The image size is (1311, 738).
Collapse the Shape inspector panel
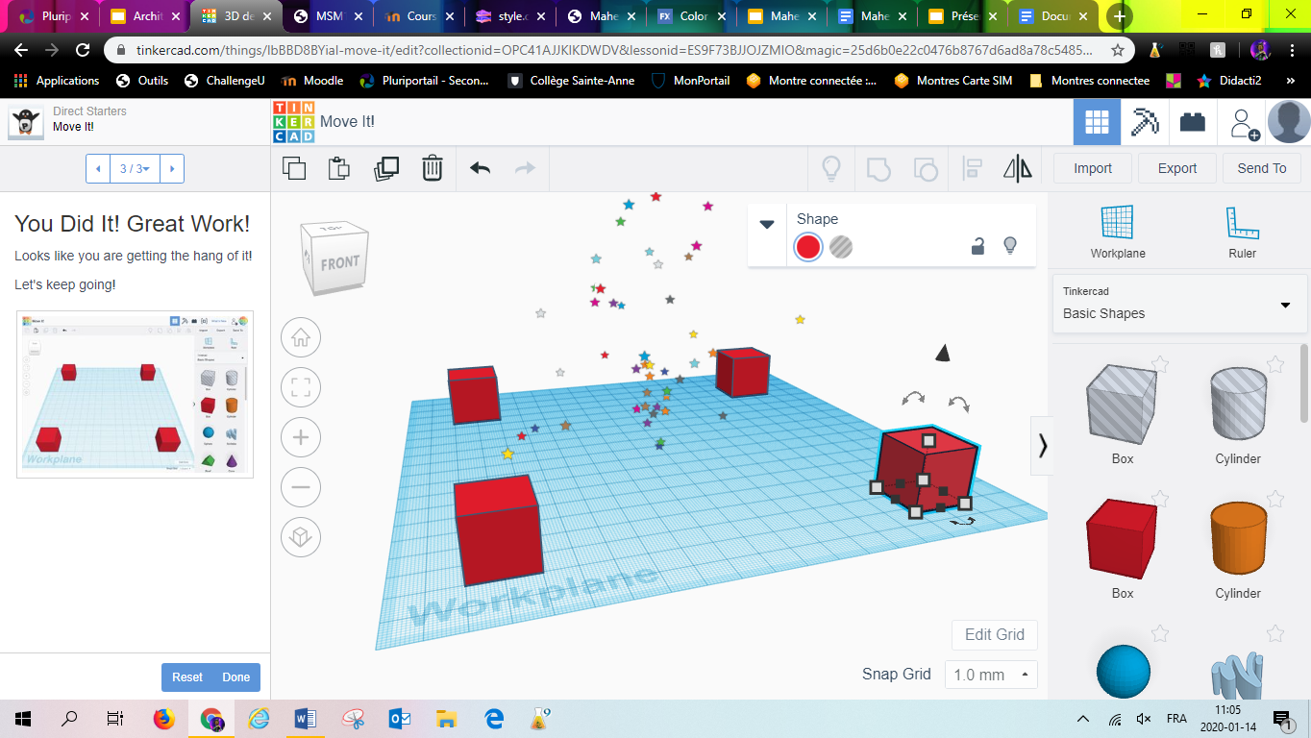coord(766,225)
